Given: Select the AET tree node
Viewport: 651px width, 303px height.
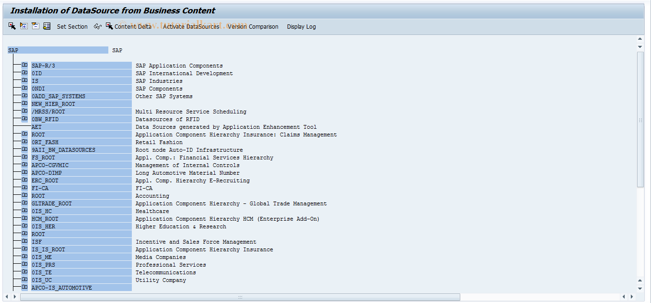Looking at the screenshot, I should point(81,127).
